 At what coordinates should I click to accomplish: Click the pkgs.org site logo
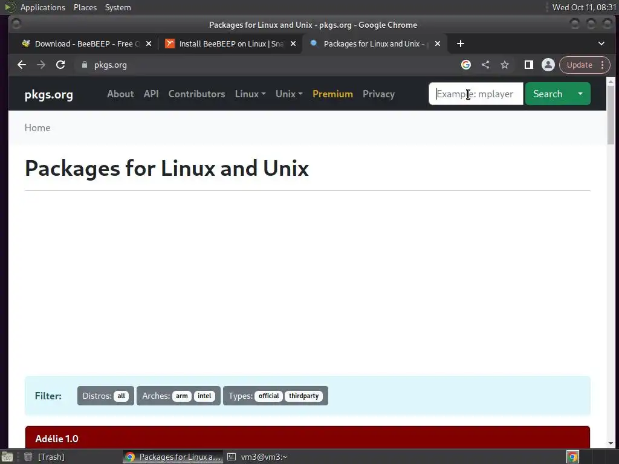click(48, 94)
